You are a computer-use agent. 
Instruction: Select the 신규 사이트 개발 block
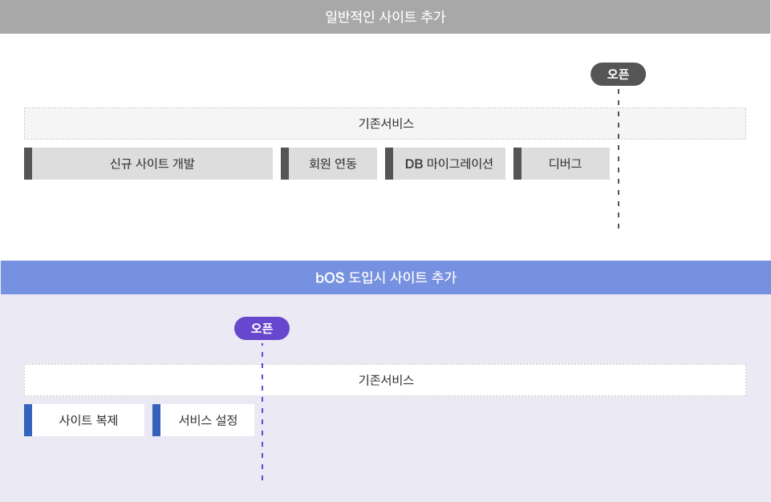[148, 164]
